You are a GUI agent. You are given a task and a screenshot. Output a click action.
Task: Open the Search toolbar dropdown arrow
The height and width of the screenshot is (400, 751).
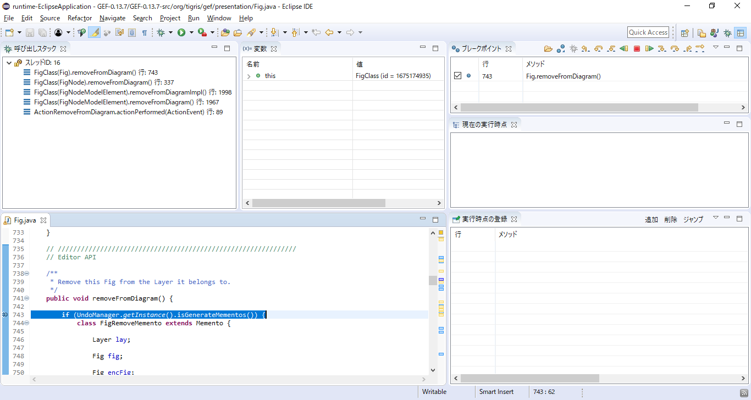pyautogui.click(x=261, y=32)
